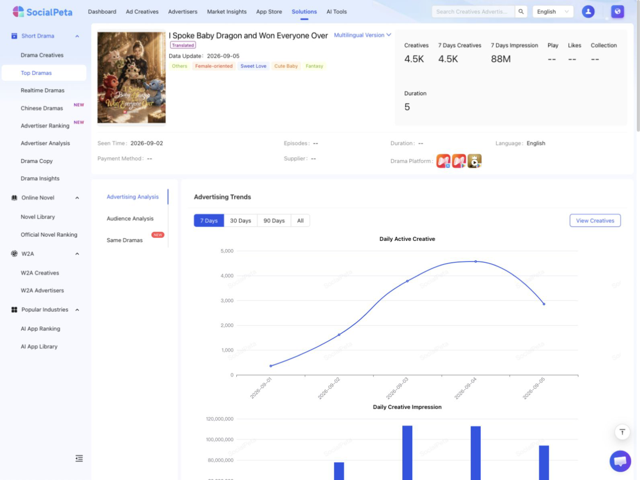Click the page vertical scrollbar
This screenshot has height=480, width=640.
click(x=638, y=66)
